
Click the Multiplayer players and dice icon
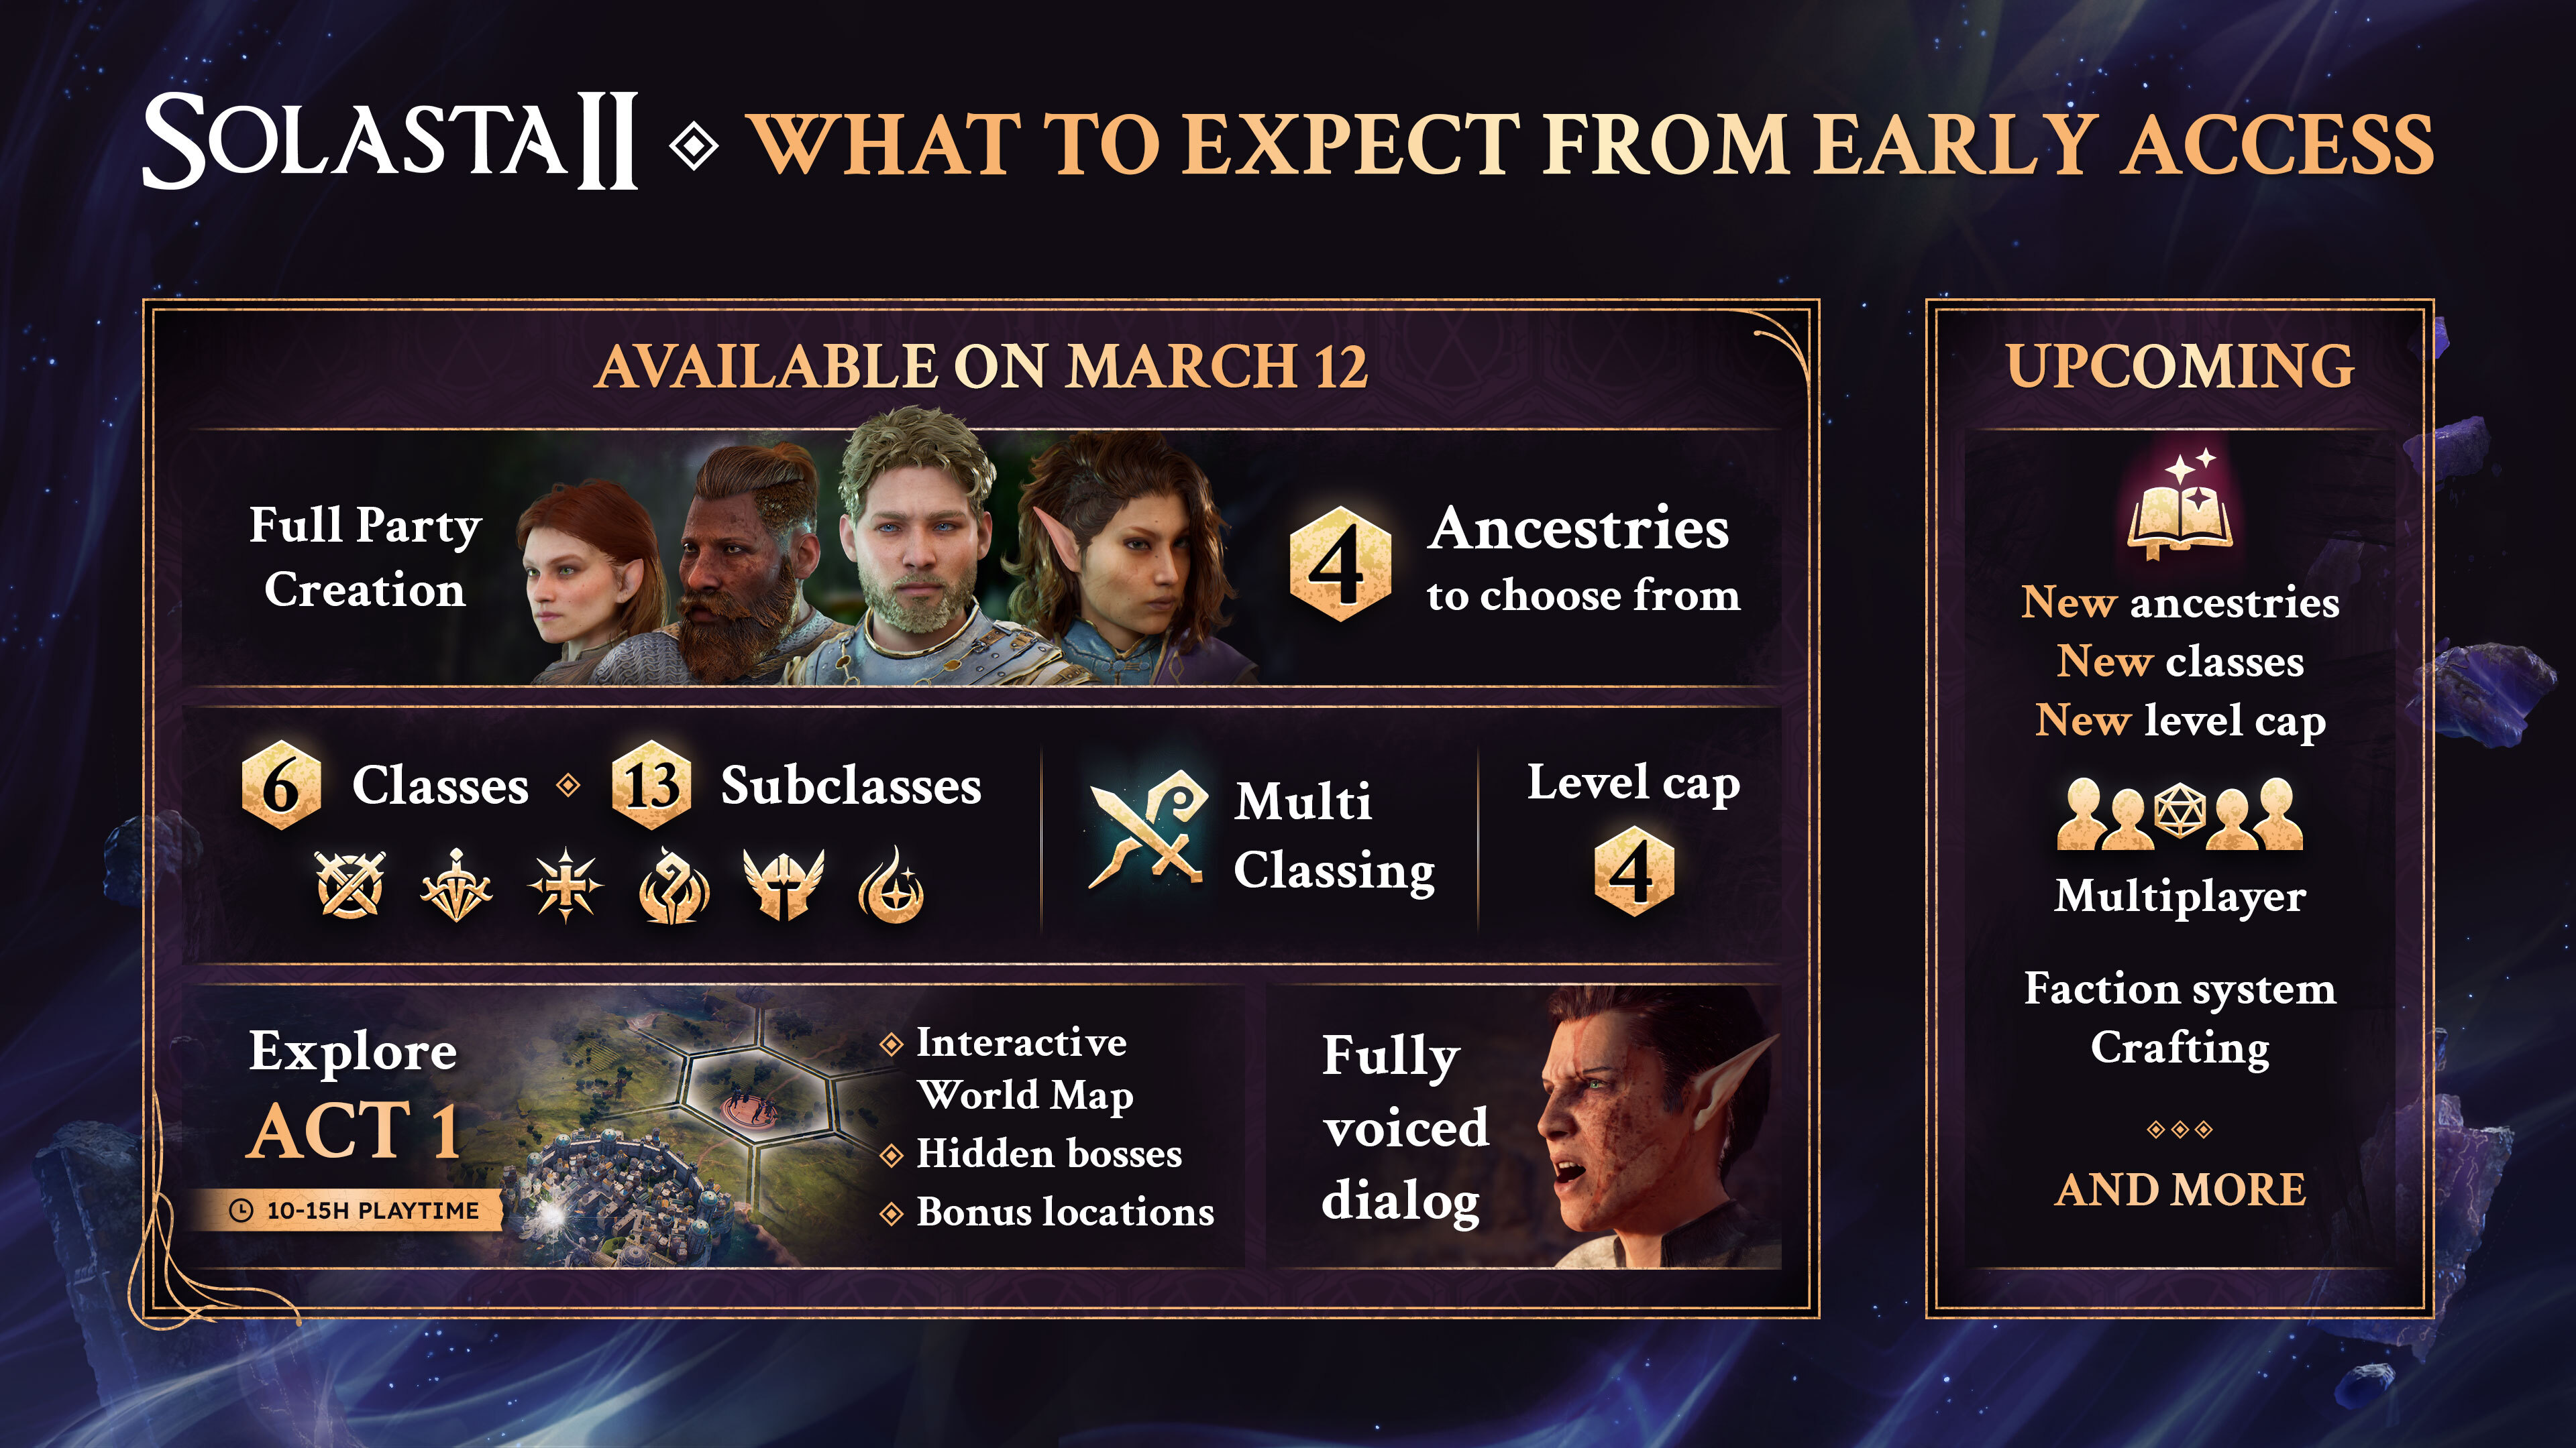pos(2180,813)
